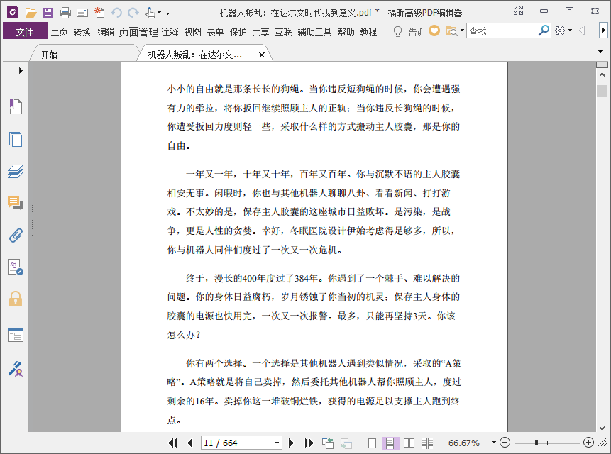This screenshot has width=611, height=454.
Task: Open the 注释 tab
Action: coord(170,31)
